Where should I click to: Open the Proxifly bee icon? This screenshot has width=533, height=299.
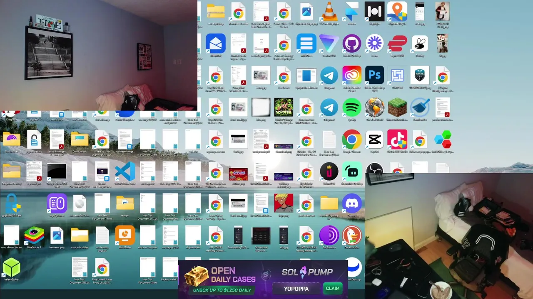[420, 44]
